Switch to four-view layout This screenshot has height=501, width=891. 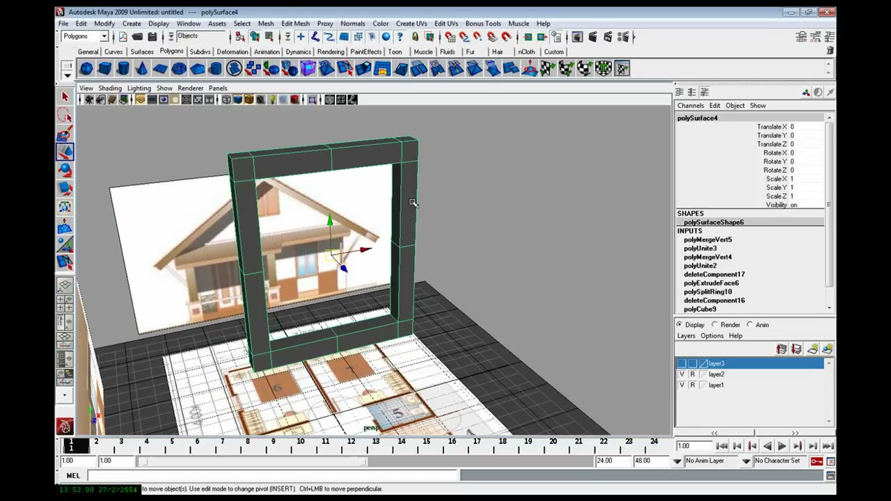coord(65,303)
